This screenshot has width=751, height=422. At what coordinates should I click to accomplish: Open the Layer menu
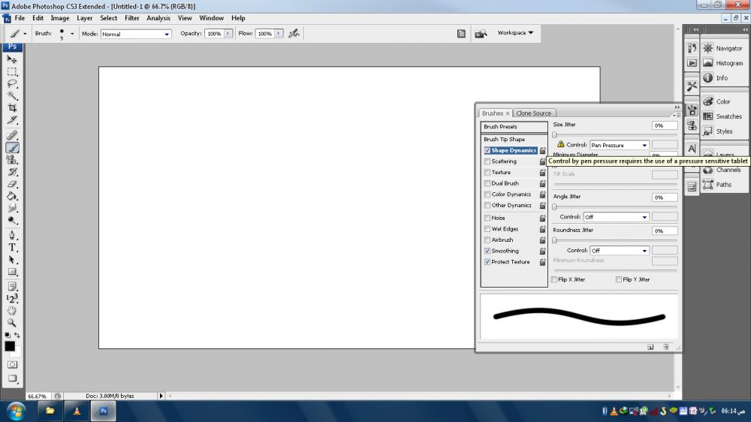click(x=84, y=18)
